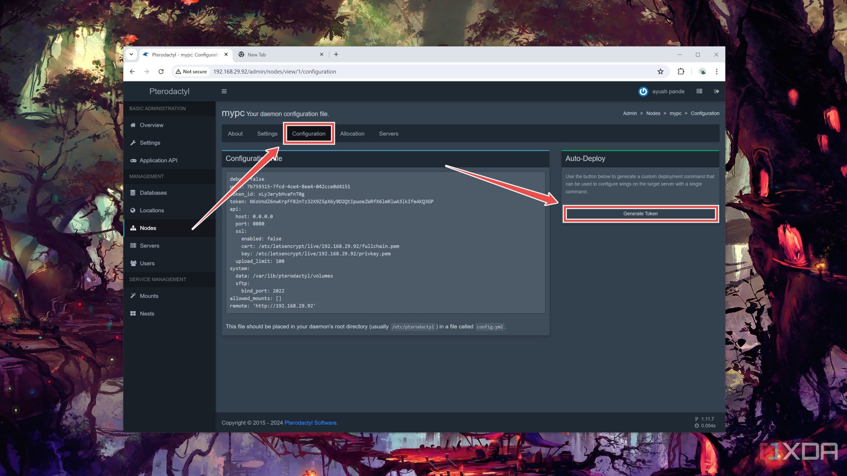847x476 pixels.
Task: Click the browser address bar URL
Action: point(275,71)
